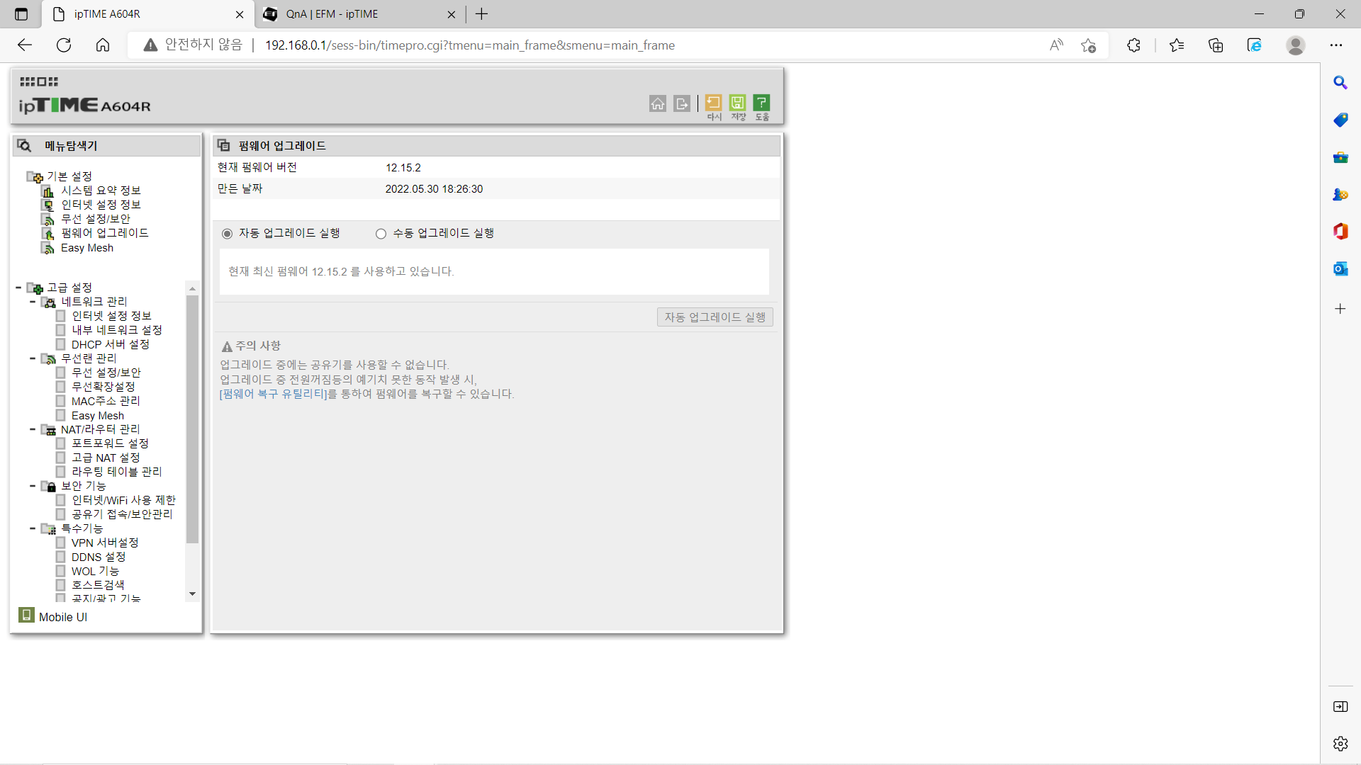This screenshot has height=765, width=1361.
Task: Click the logout icon in router header
Action: (x=682, y=104)
